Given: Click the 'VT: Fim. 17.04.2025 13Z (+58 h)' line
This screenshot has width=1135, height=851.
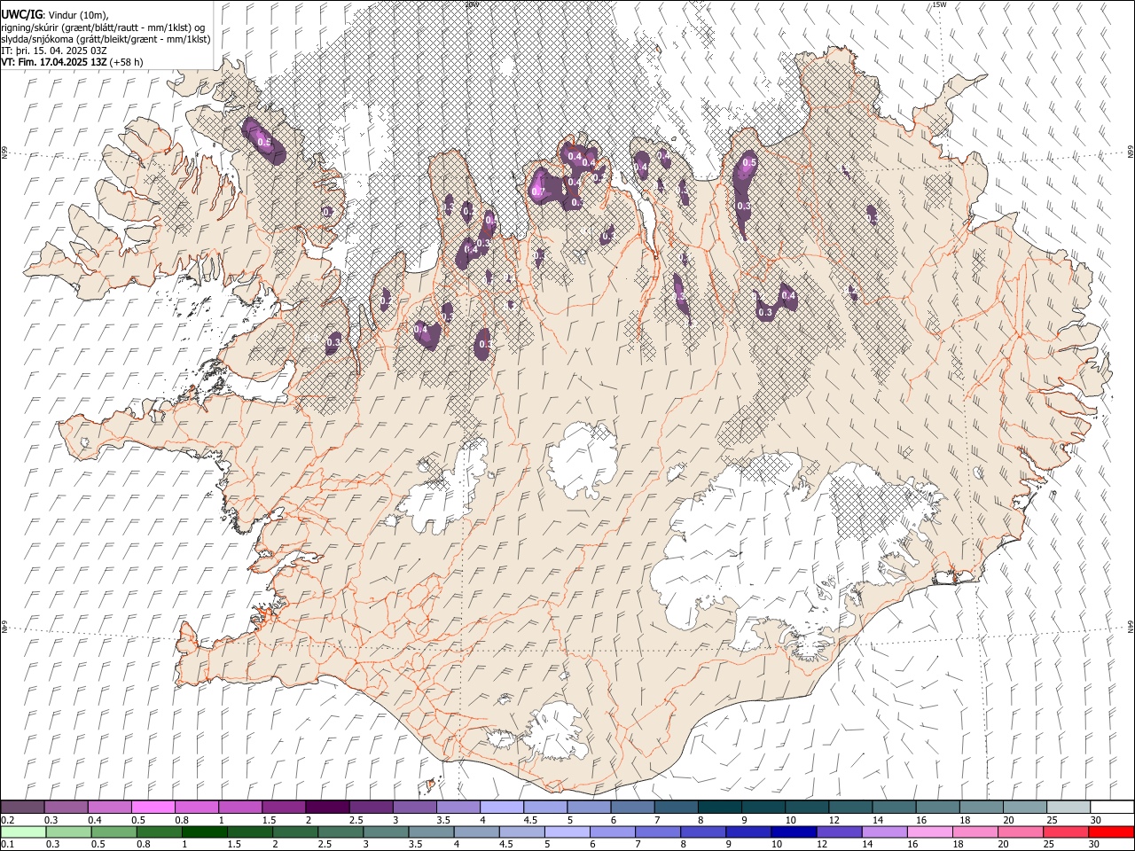Looking at the screenshot, I should click(x=72, y=62).
